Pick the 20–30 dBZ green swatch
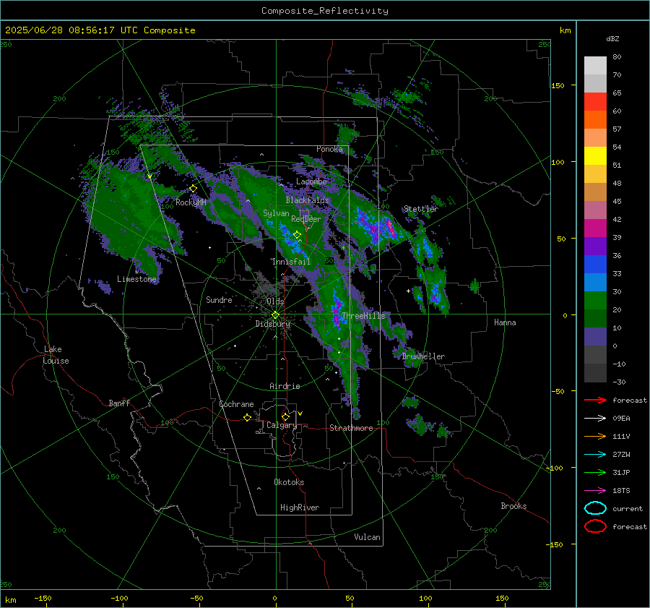Viewport: 650px width, 608px height. click(x=595, y=301)
